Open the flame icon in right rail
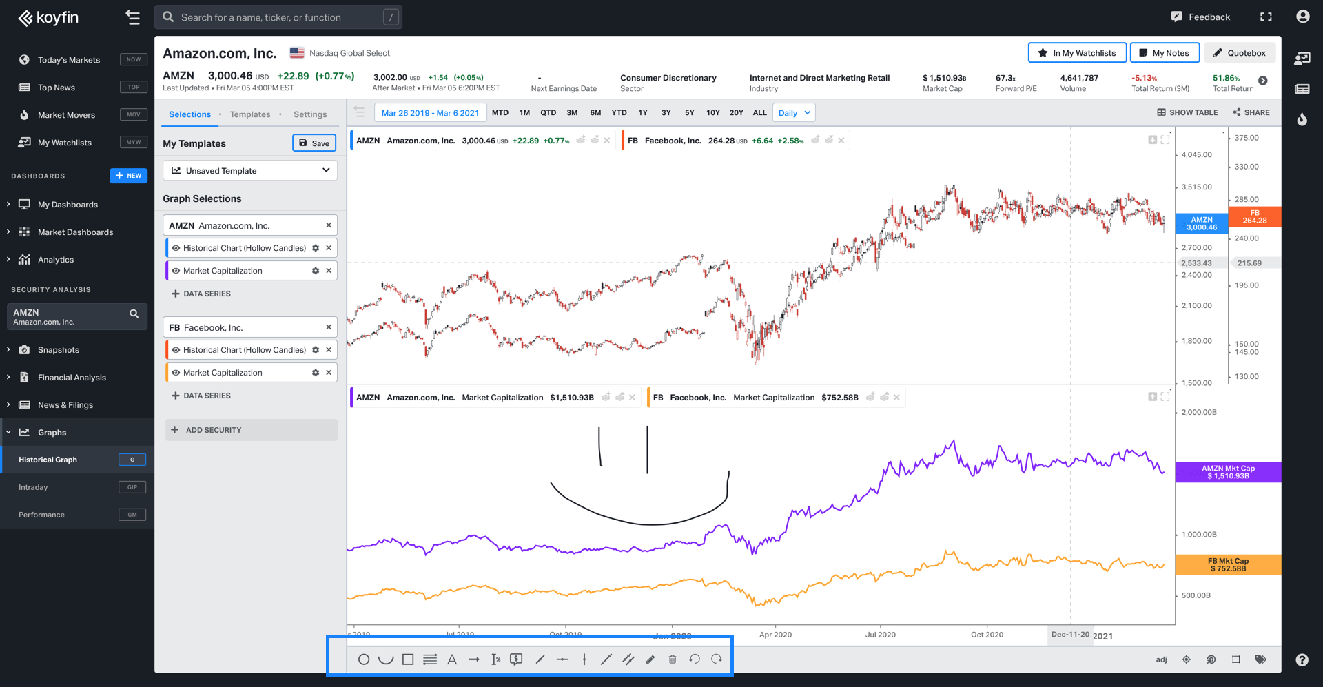 [1302, 119]
